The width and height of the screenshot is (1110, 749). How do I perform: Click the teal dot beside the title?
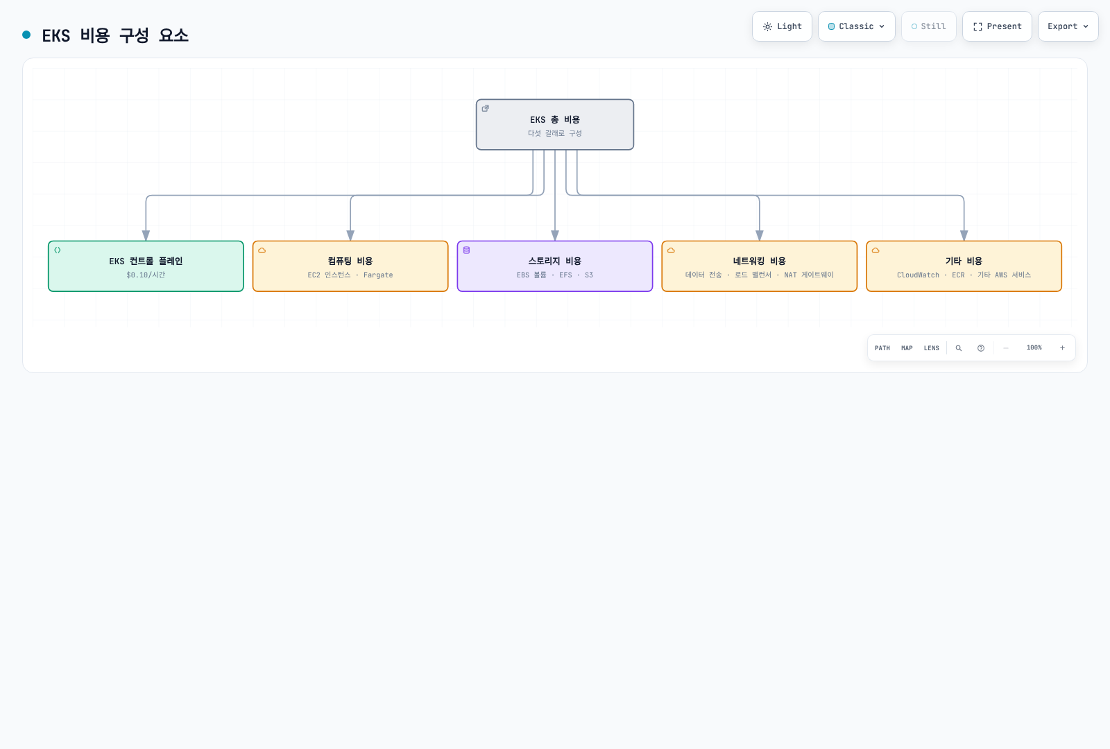(26, 35)
